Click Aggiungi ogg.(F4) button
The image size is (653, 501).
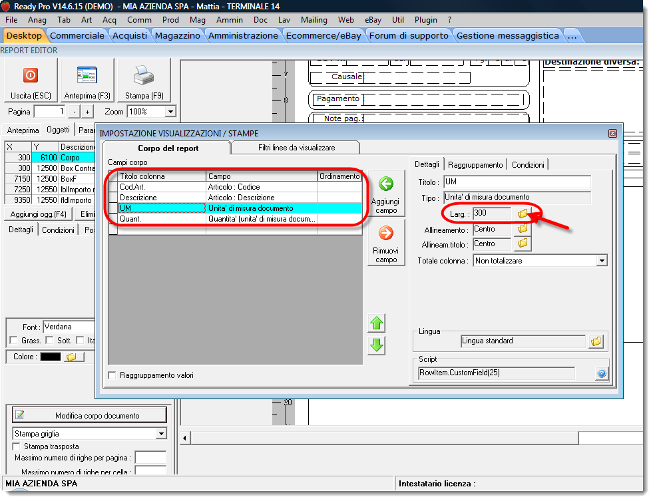(x=39, y=214)
